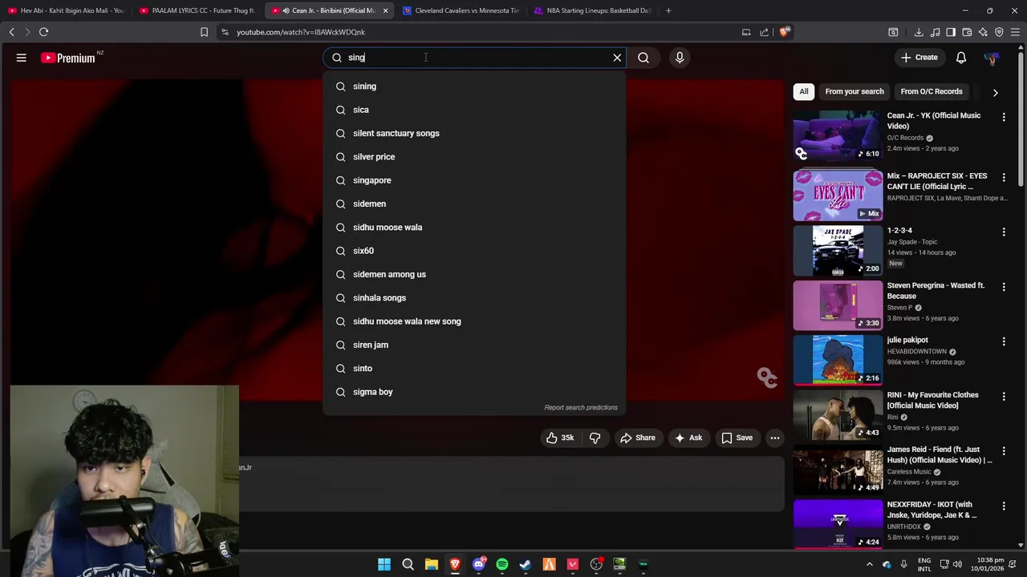Dislike the video
The width and height of the screenshot is (1027, 577).
[595, 438]
